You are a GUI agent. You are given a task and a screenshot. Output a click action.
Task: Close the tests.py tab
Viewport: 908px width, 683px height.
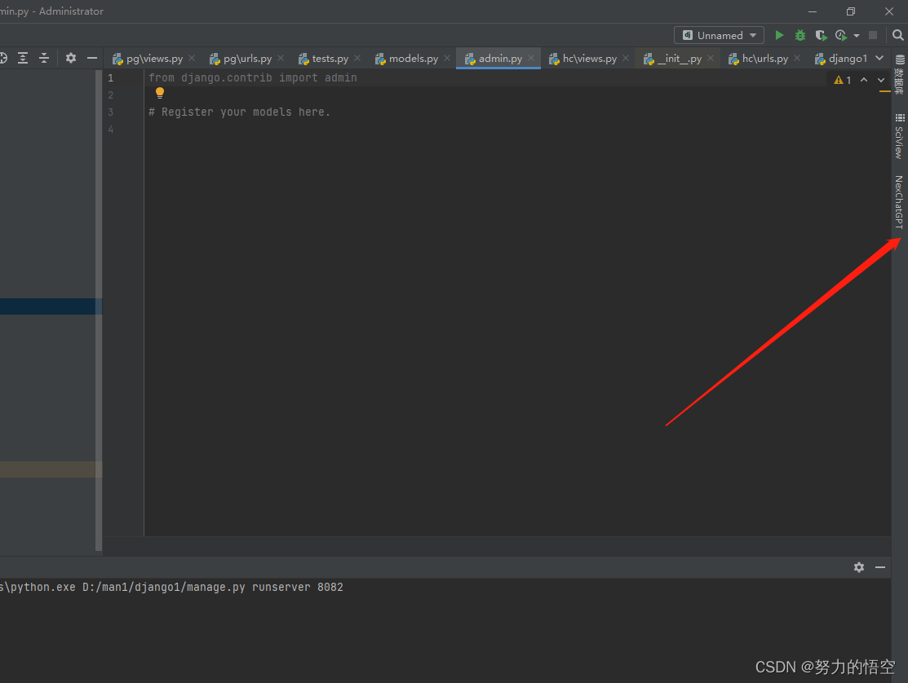(x=357, y=58)
